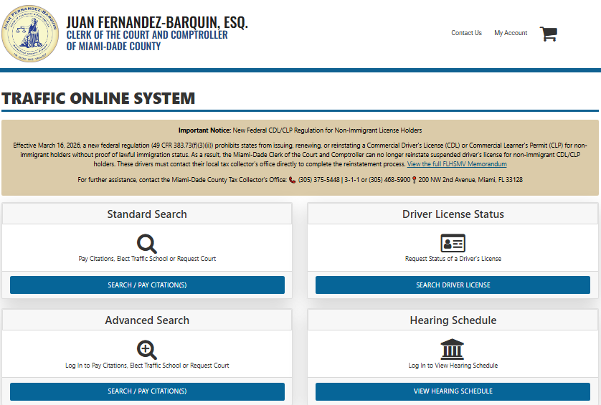Click the Miami-Dade Clerk seal logo
The image size is (601, 405).
(31, 34)
